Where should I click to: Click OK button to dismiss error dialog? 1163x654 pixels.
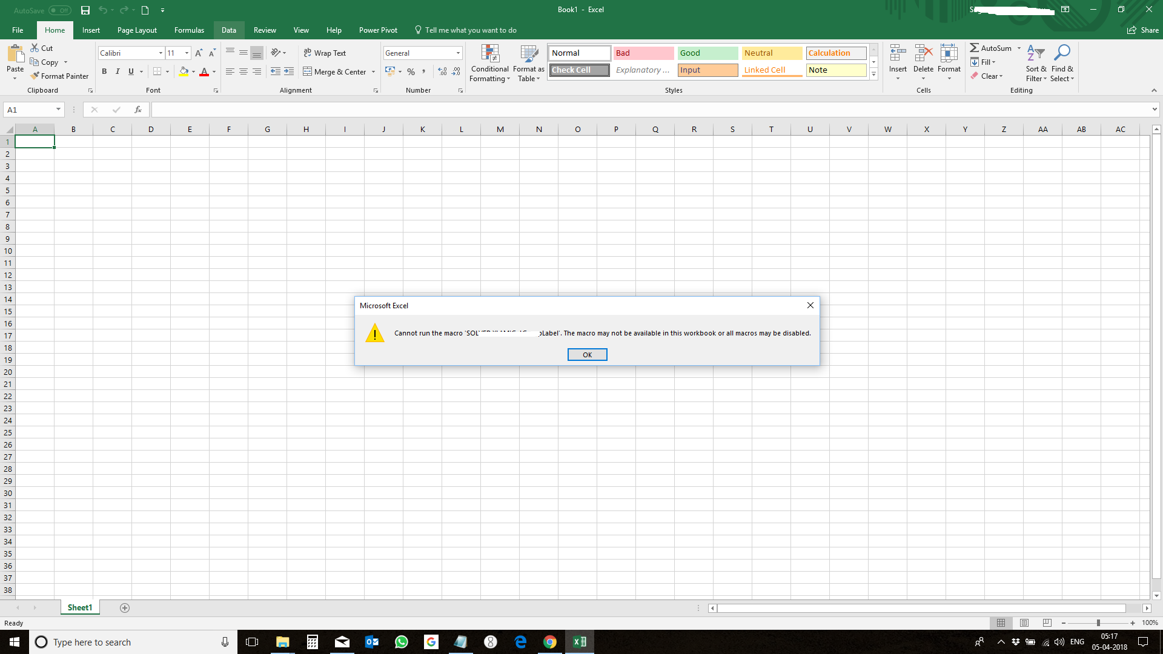point(587,354)
